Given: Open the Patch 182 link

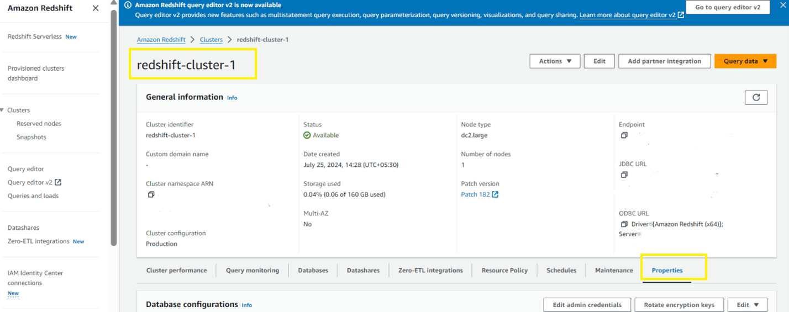Looking at the screenshot, I should point(475,194).
